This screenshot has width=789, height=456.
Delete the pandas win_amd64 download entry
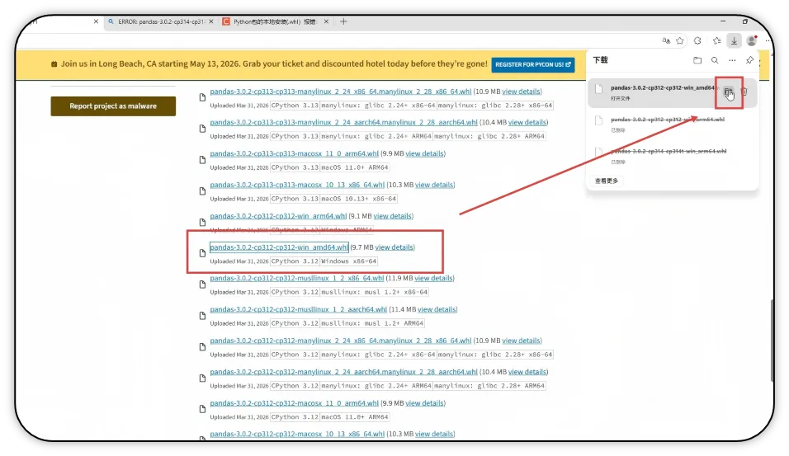coord(744,92)
